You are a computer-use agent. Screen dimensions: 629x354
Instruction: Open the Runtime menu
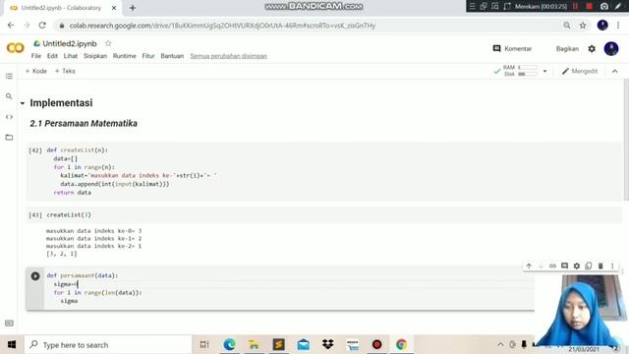[x=125, y=56]
